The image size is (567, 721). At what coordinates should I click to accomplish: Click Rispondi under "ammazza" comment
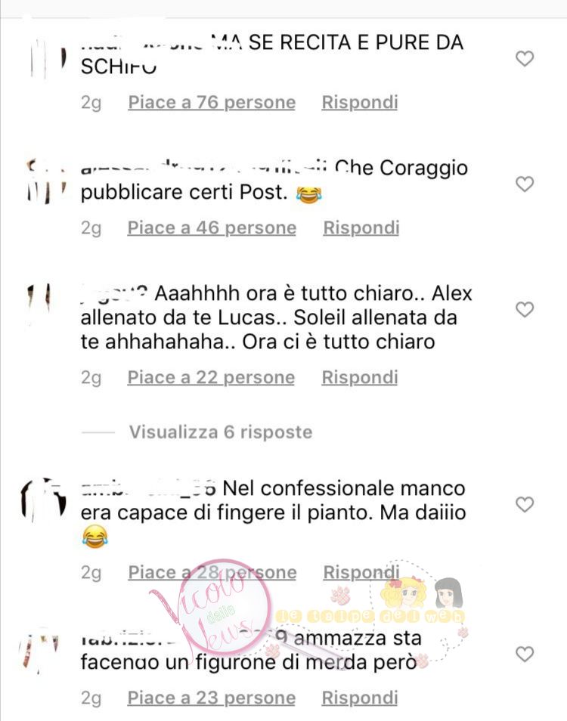pyautogui.click(x=360, y=698)
